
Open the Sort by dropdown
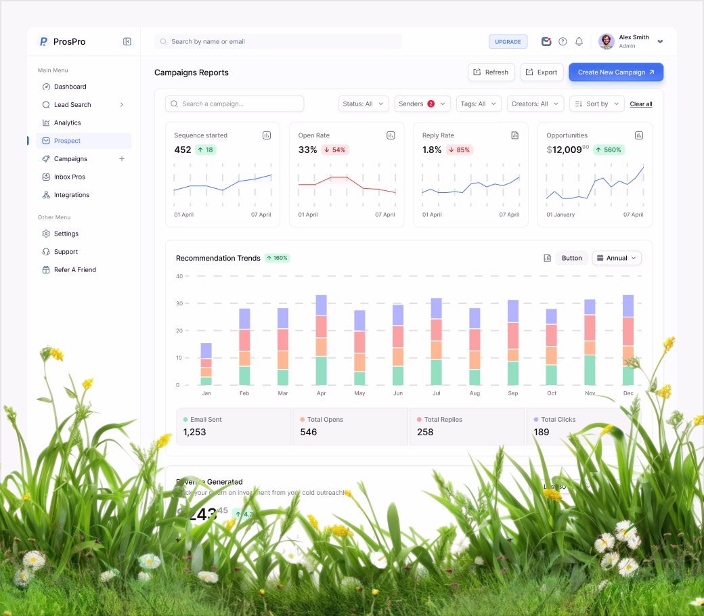pos(596,104)
